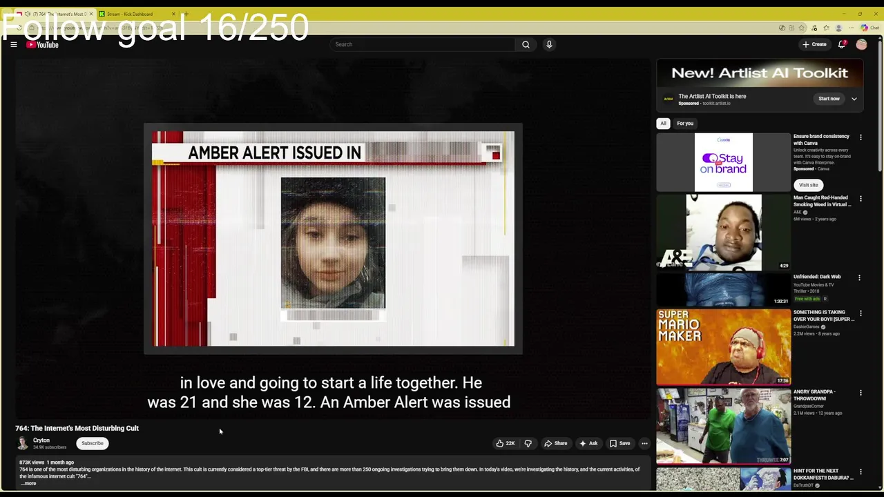The width and height of the screenshot is (884, 497).
Task: Open the Super Mario Maker video thumbnail
Action: tap(723, 347)
